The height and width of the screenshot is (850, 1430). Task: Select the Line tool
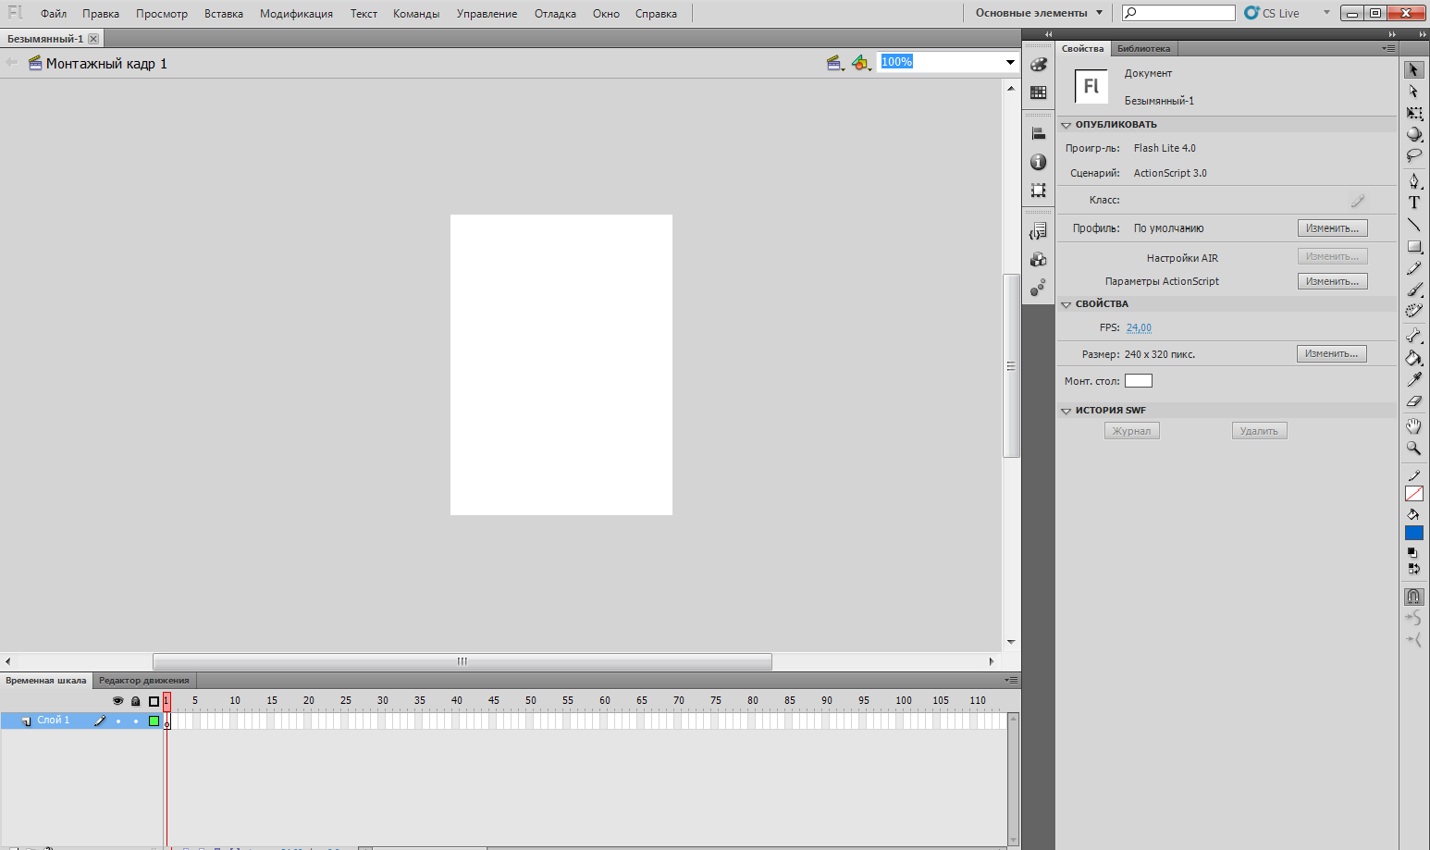1413,225
